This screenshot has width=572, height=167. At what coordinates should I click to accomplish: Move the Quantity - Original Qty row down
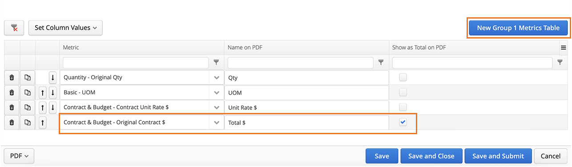tap(52, 78)
